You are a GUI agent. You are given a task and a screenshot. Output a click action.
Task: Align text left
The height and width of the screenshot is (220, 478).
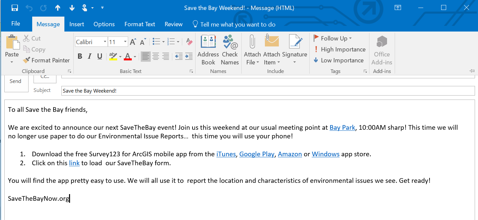pos(145,56)
